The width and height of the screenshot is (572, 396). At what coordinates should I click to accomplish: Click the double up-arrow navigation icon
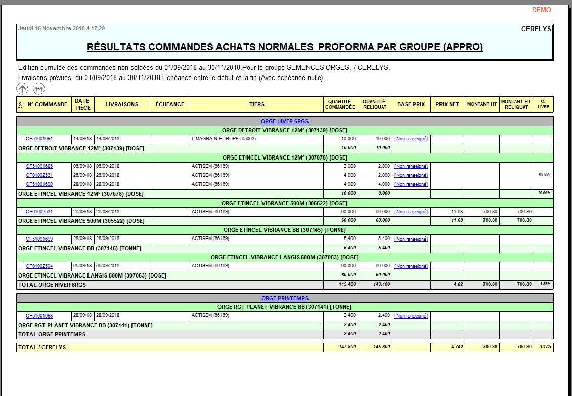click(38, 89)
